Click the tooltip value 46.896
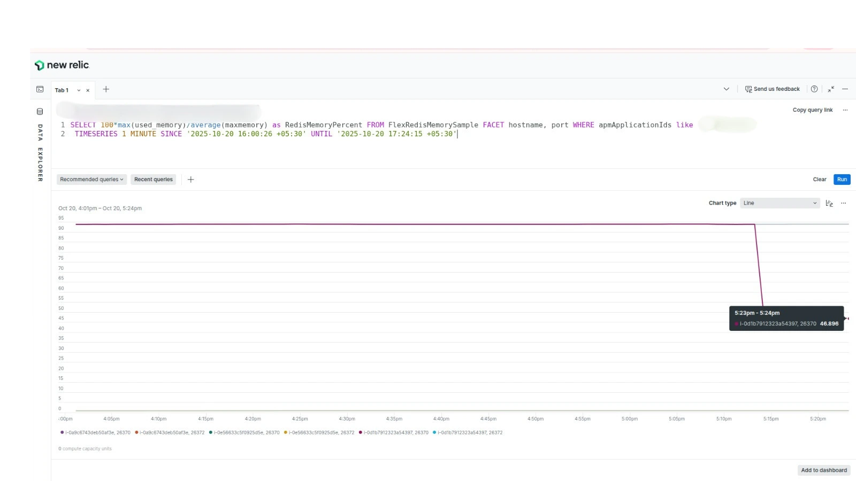This screenshot has width=856, height=481. (829, 324)
